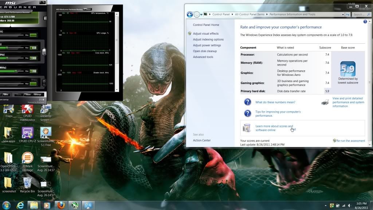The image size is (373, 210).
Task: Select All Control Panel Items breadcrumb
Action: (250, 15)
